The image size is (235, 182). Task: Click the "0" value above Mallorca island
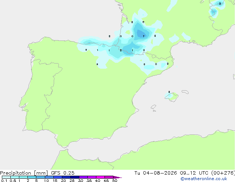169,92
